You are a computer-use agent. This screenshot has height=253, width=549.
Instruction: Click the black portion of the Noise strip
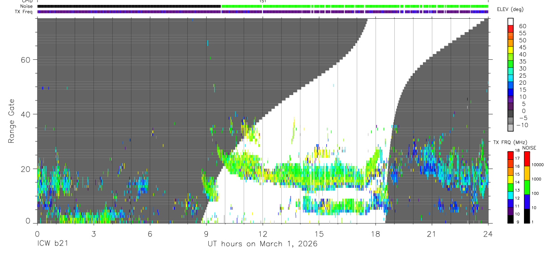(129, 6)
